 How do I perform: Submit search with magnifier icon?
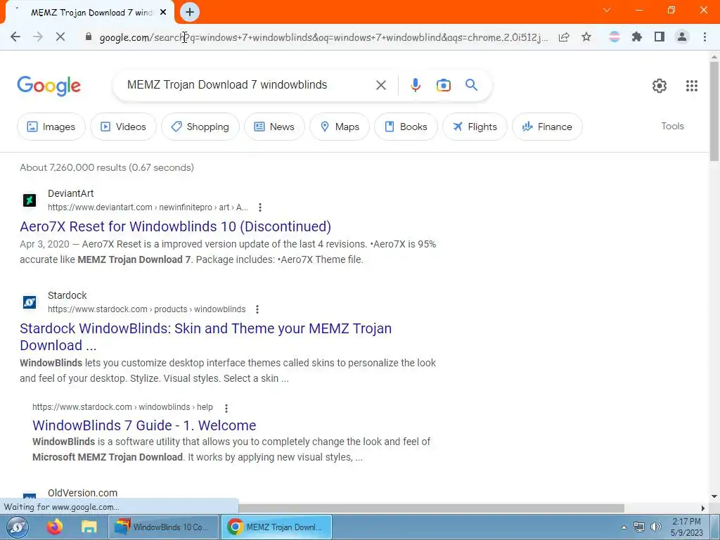(471, 85)
